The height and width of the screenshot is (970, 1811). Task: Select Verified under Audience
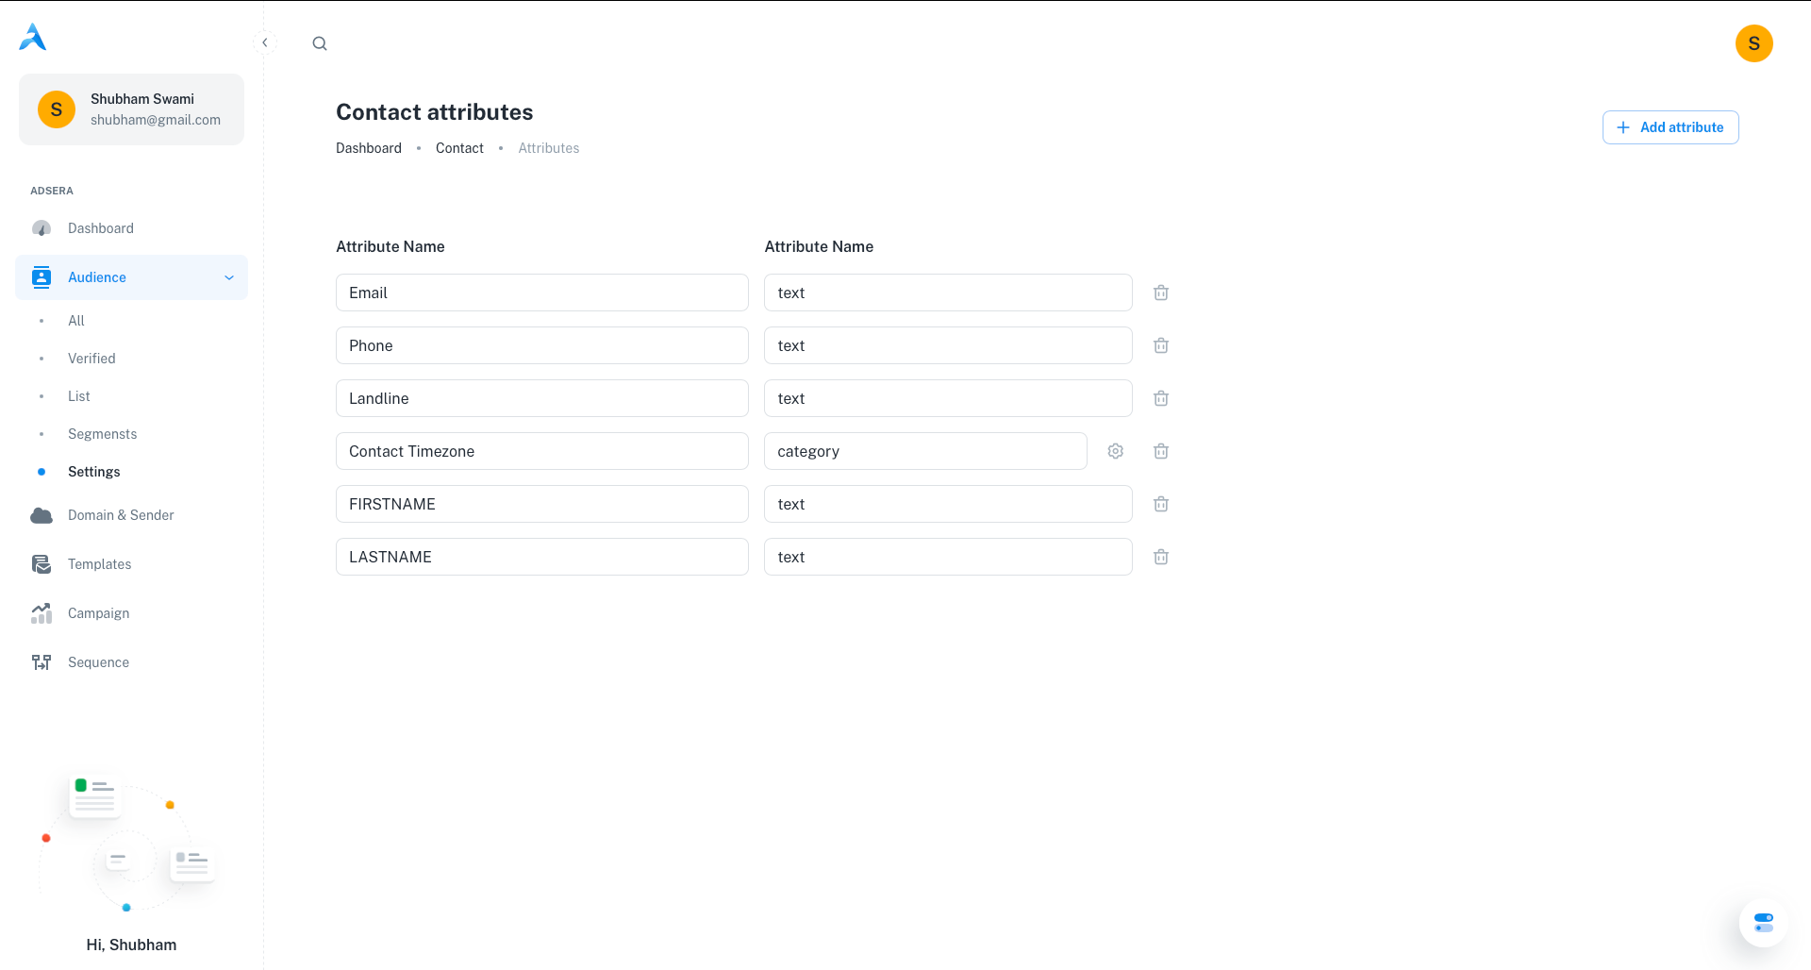coord(91,359)
